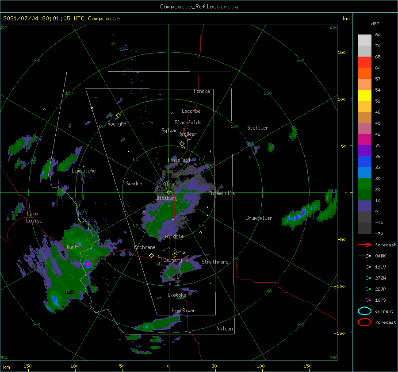
Task: Click the Composite_Reflectivity title text
Action: pyautogui.click(x=199, y=7)
